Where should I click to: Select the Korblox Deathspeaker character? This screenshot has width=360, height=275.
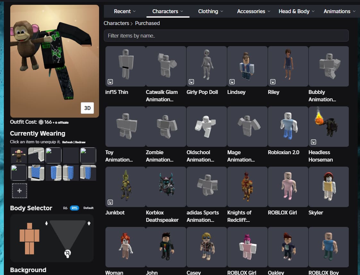[166, 187]
